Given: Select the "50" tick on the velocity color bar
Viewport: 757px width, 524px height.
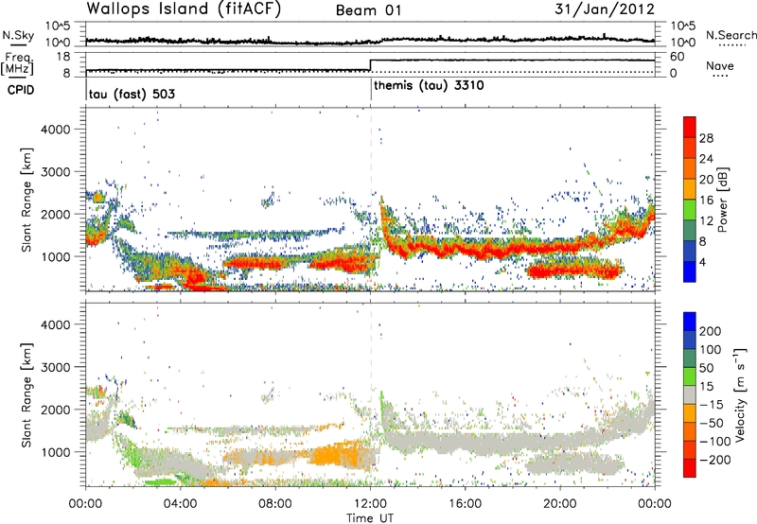Looking at the screenshot, I should pos(706,368).
